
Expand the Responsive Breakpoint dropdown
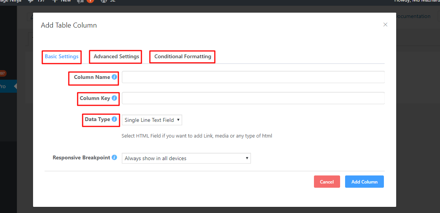coord(186,158)
